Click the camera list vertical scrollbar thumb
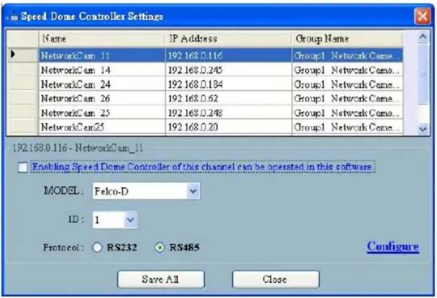This screenshot has width=437, height=298. tap(423, 74)
